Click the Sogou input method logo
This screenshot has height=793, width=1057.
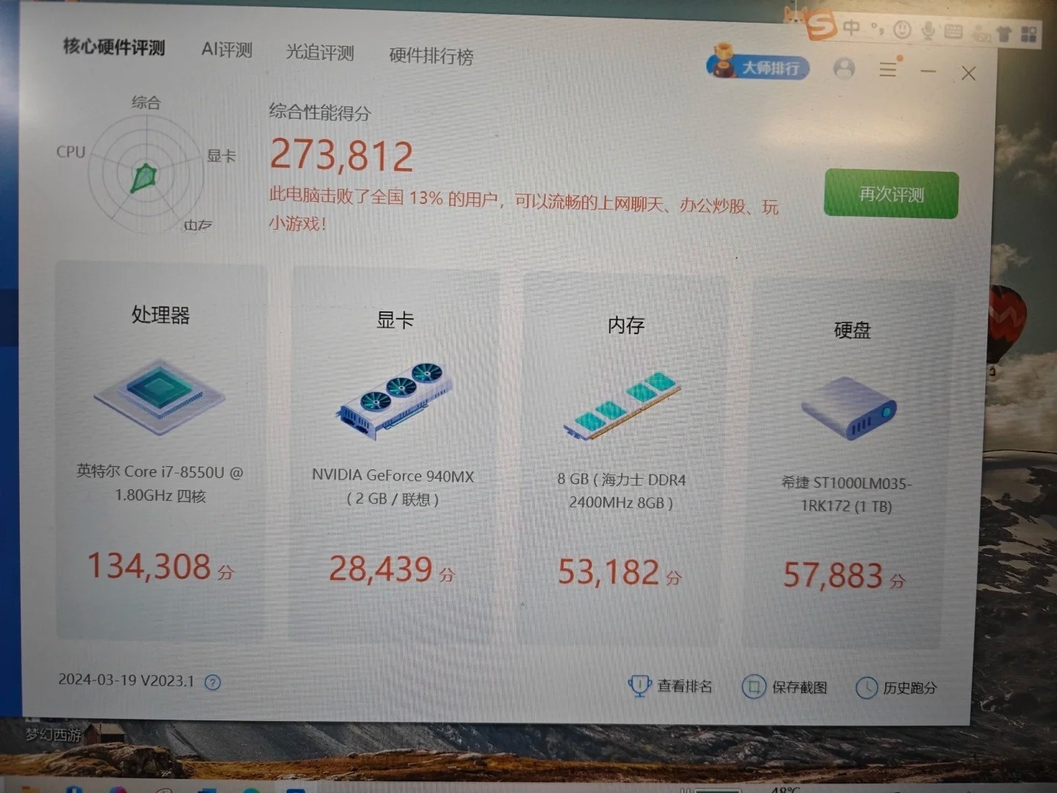(x=821, y=26)
